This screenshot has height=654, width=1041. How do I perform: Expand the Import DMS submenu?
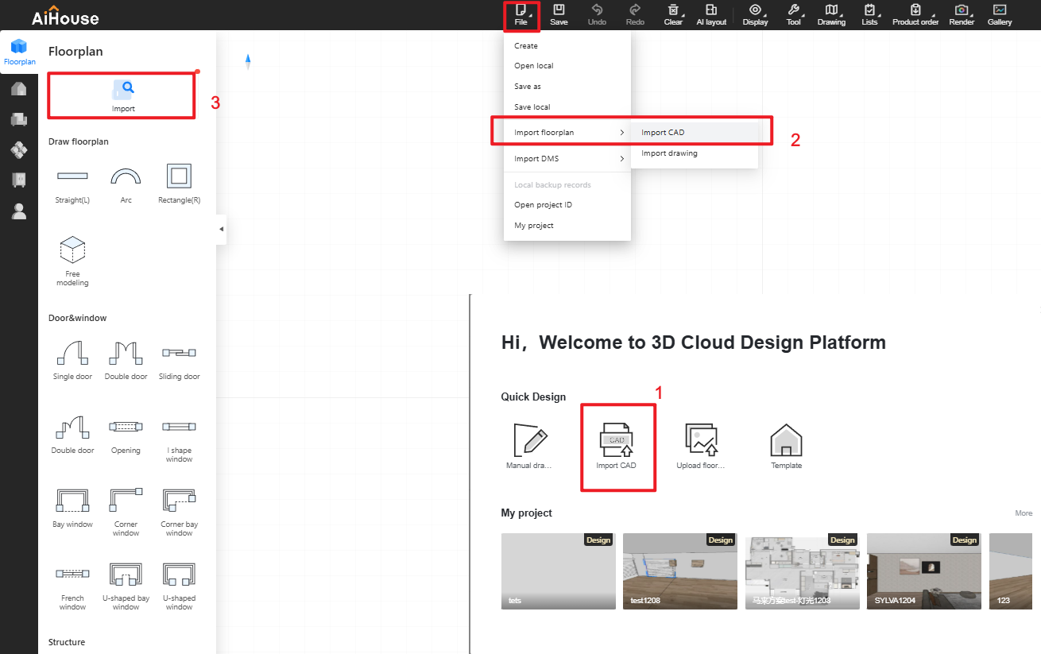click(x=567, y=159)
